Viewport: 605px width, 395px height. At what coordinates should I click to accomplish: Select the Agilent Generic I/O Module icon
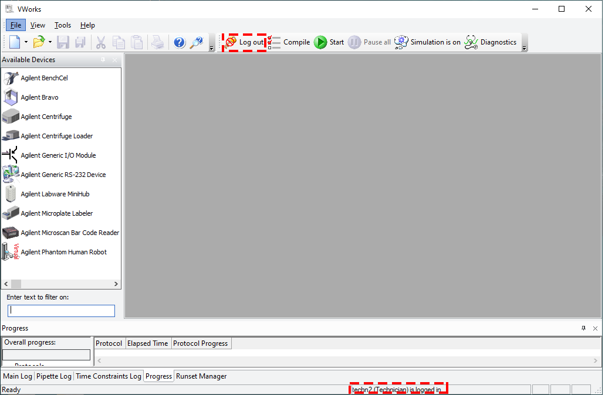point(10,155)
